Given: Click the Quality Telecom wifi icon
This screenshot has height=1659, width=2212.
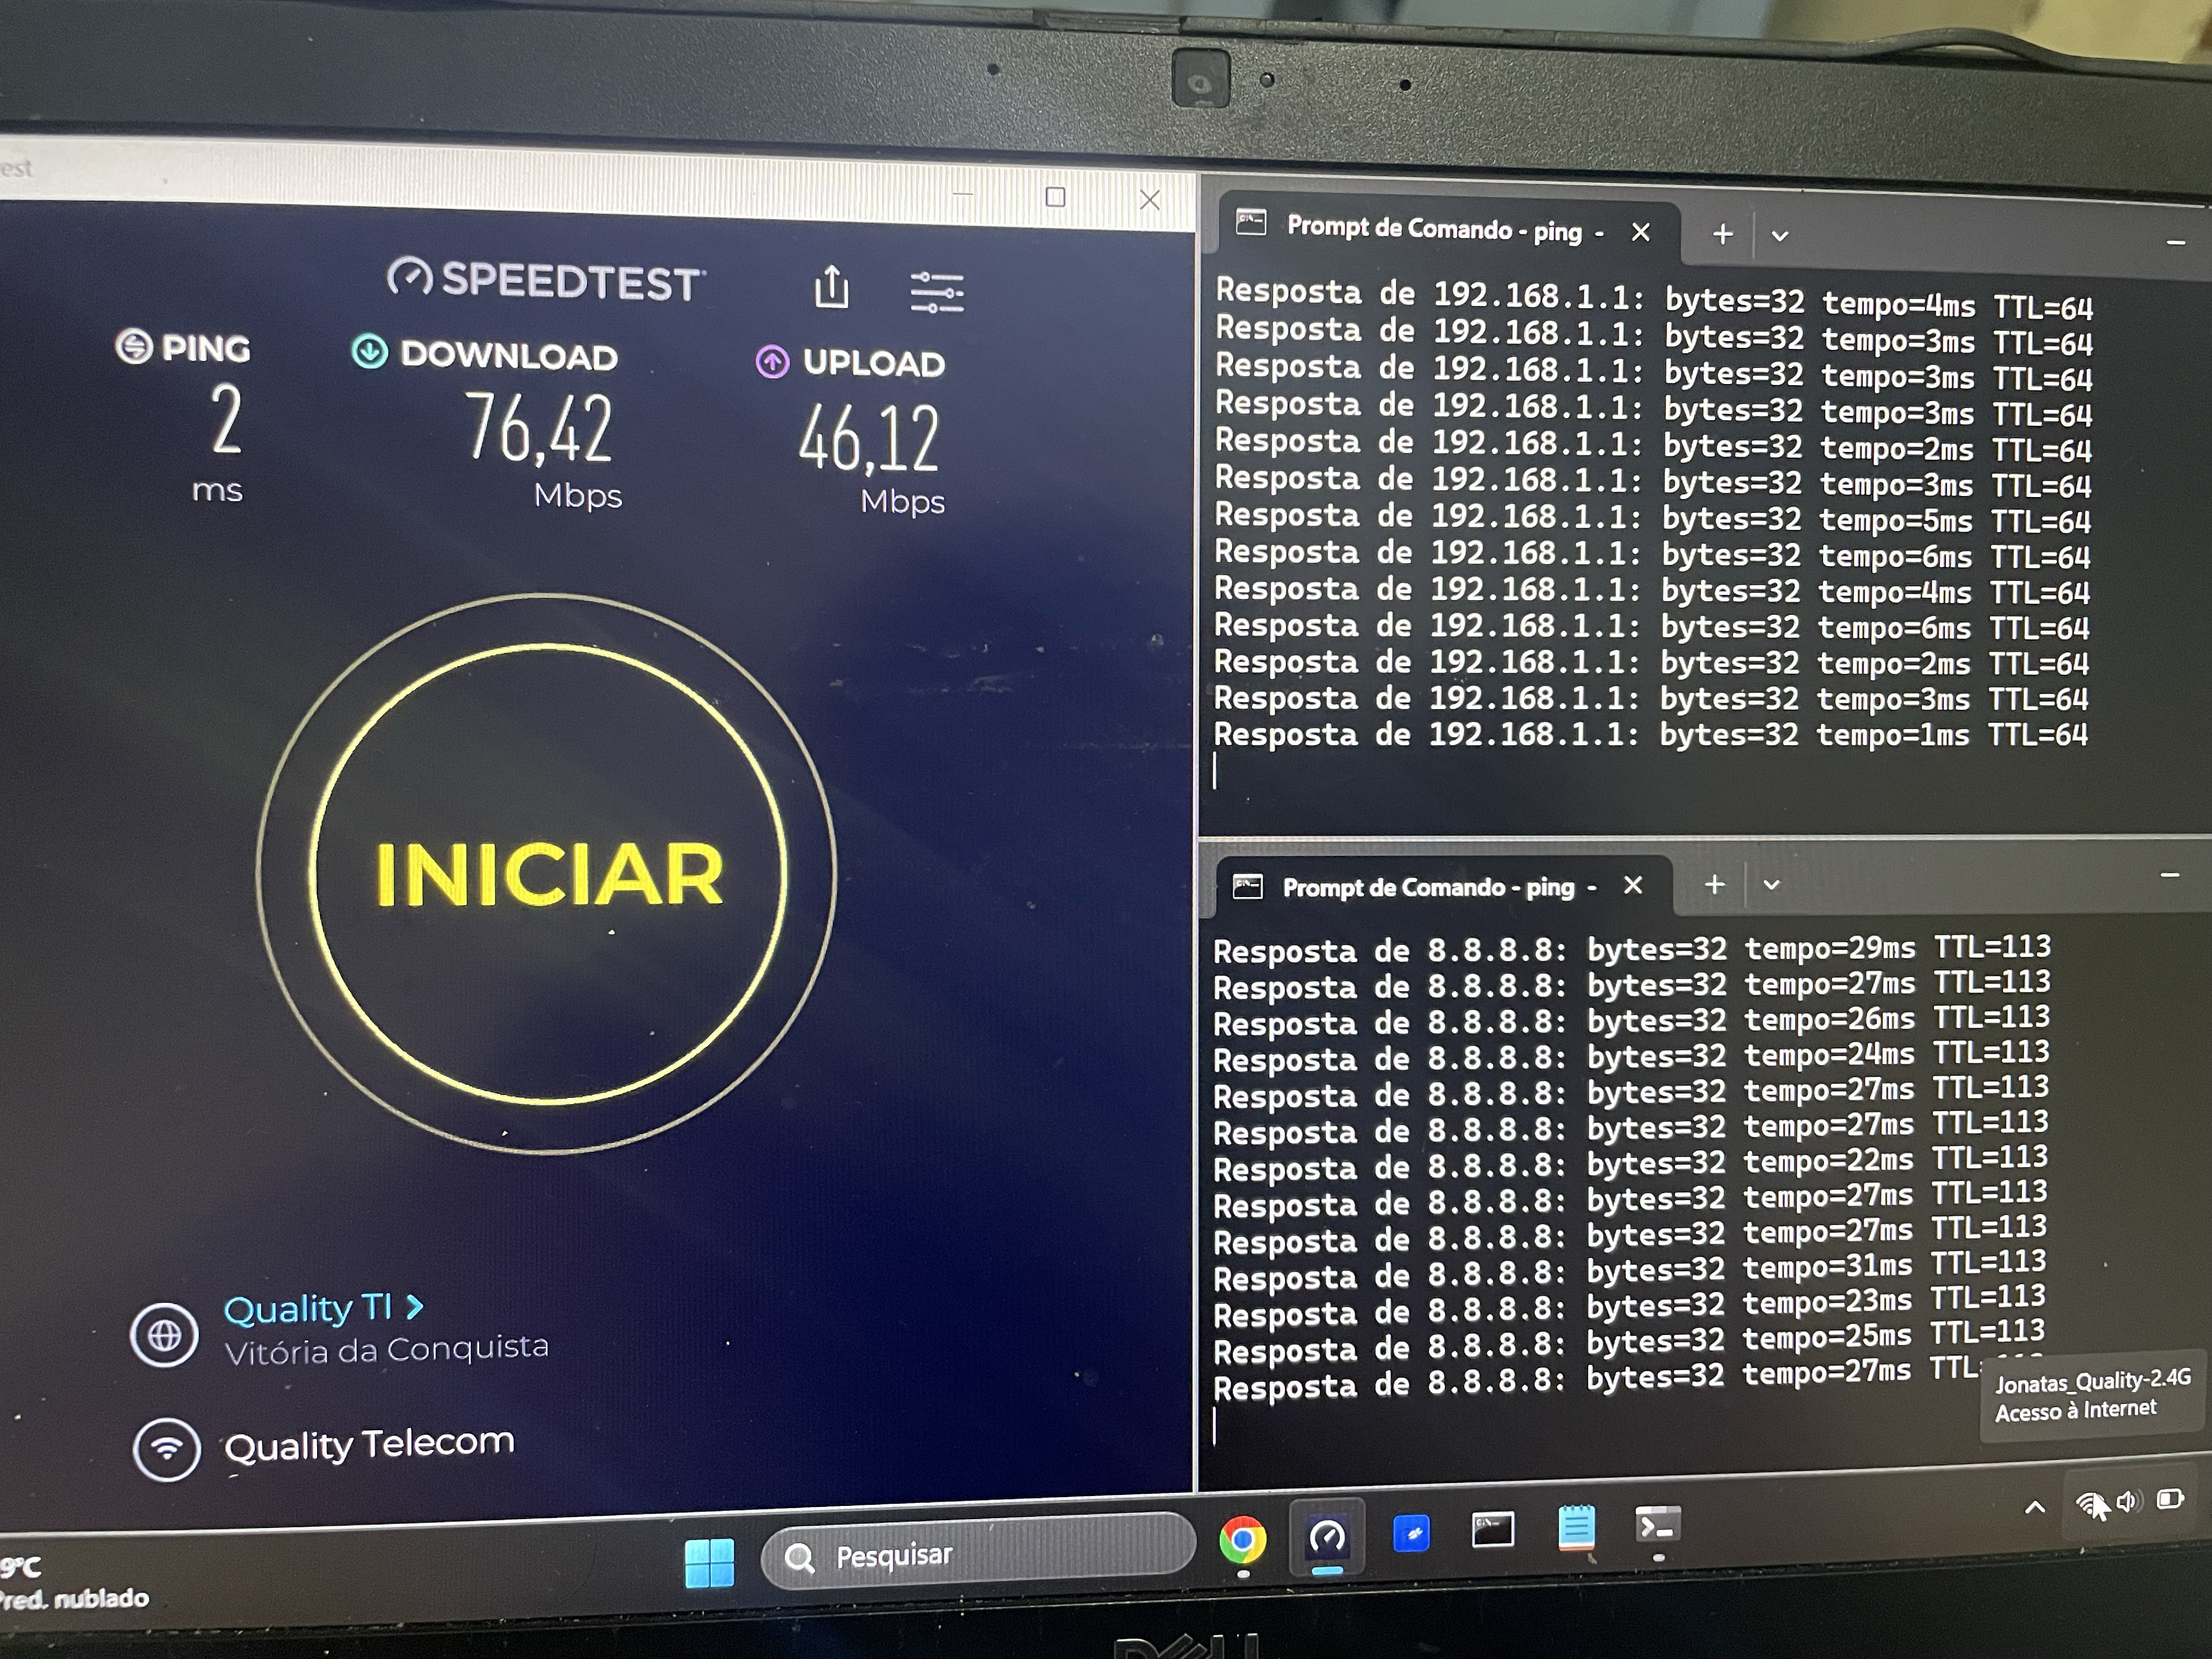Looking at the screenshot, I should pyautogui.click(x=167, y=1449).
